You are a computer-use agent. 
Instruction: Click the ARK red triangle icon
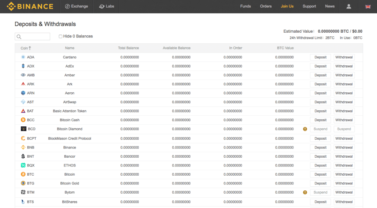point(23,84)
